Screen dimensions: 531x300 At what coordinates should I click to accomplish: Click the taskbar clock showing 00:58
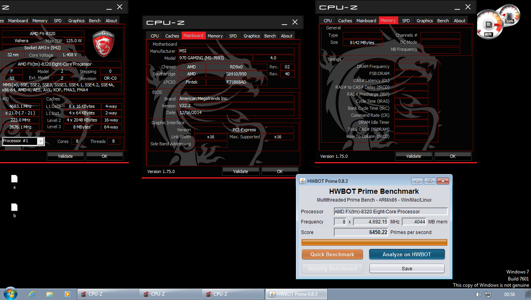[510, 294]
